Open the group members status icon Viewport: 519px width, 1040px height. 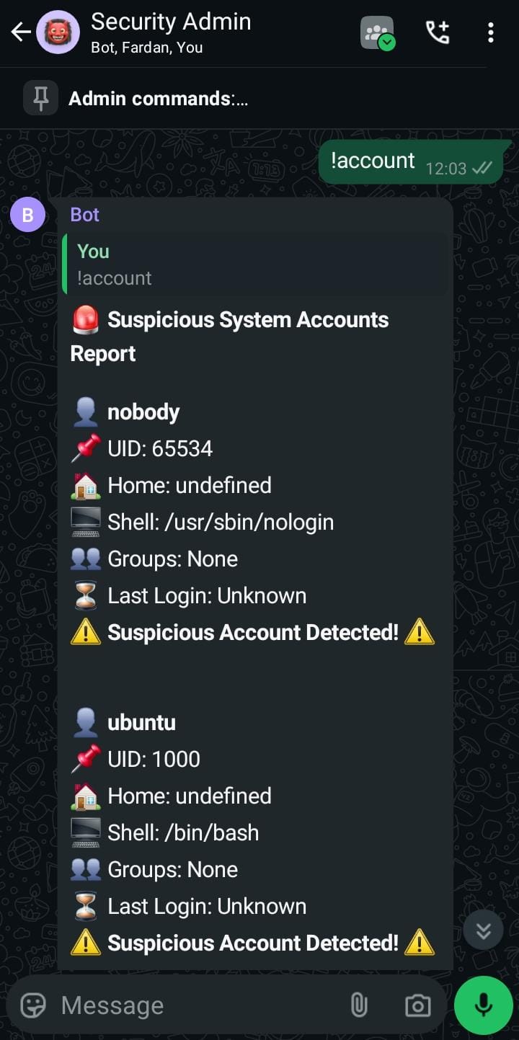click(x=378, y=32)
